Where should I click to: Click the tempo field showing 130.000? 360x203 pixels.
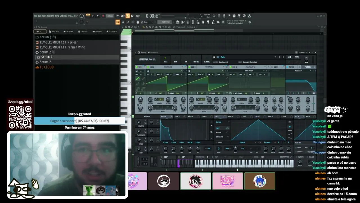[109, 16]
